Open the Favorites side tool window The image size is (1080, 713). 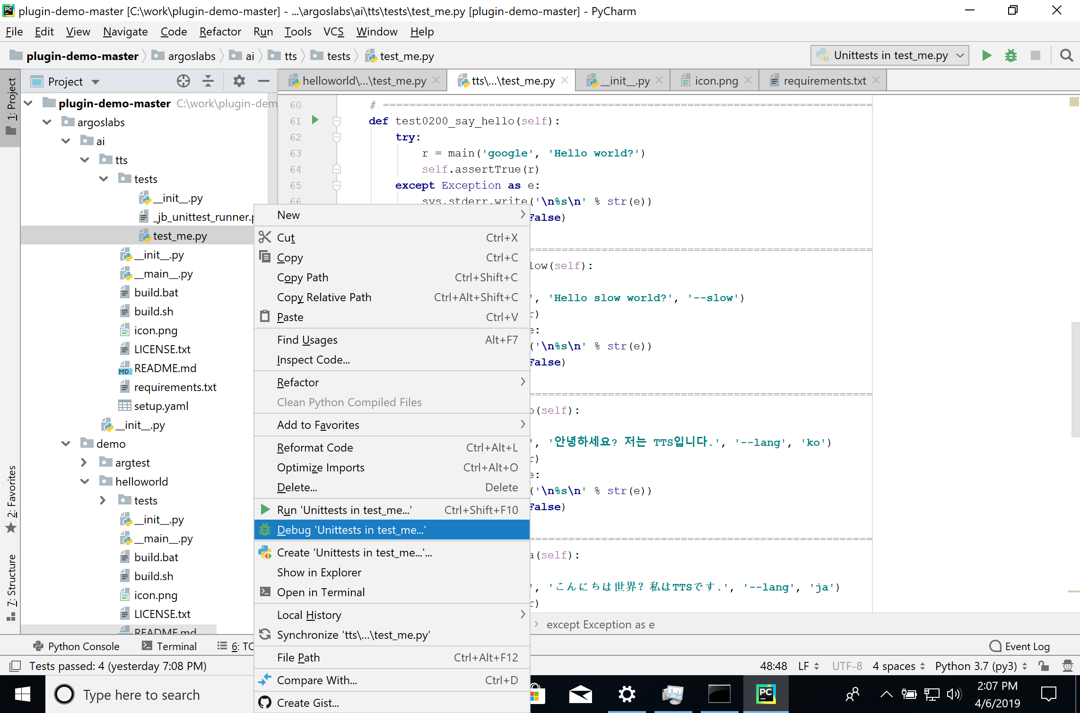[x=10, y=499]
